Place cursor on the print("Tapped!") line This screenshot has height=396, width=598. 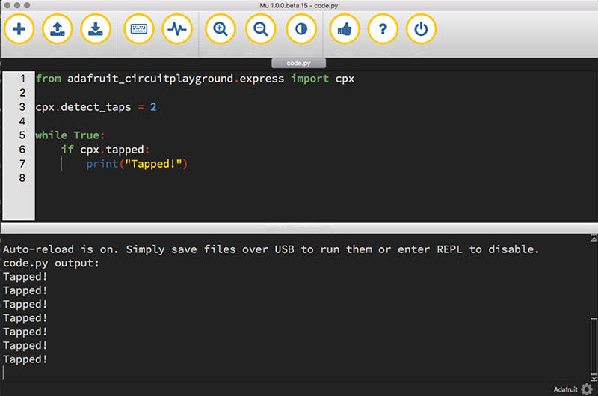(x=136, y=164)
